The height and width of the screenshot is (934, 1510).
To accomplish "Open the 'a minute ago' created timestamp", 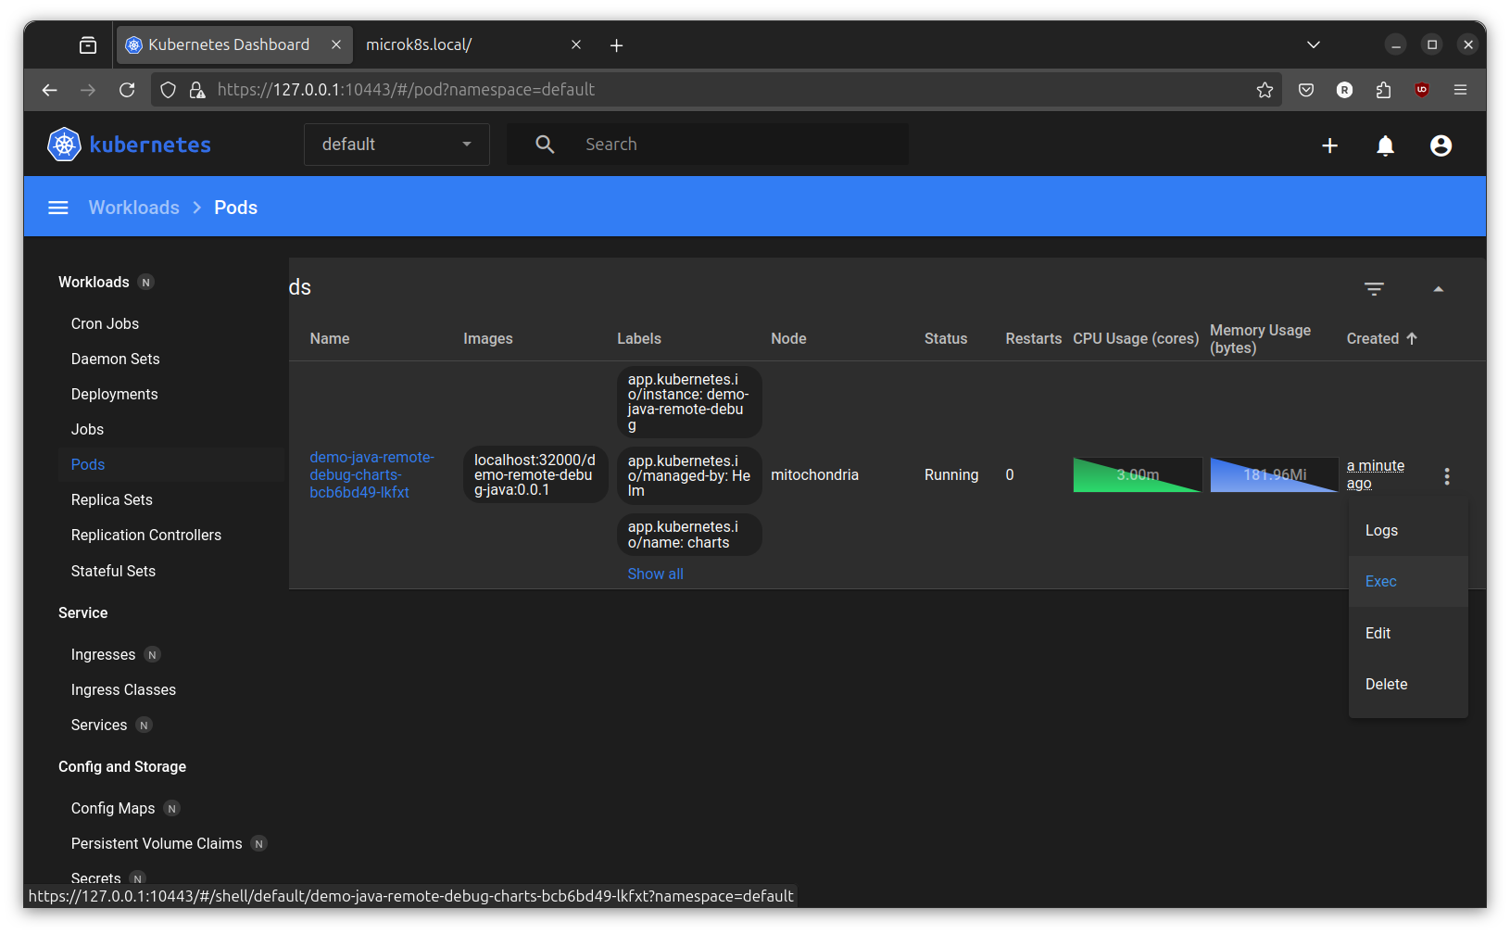I will click(x=1375, y=474).
